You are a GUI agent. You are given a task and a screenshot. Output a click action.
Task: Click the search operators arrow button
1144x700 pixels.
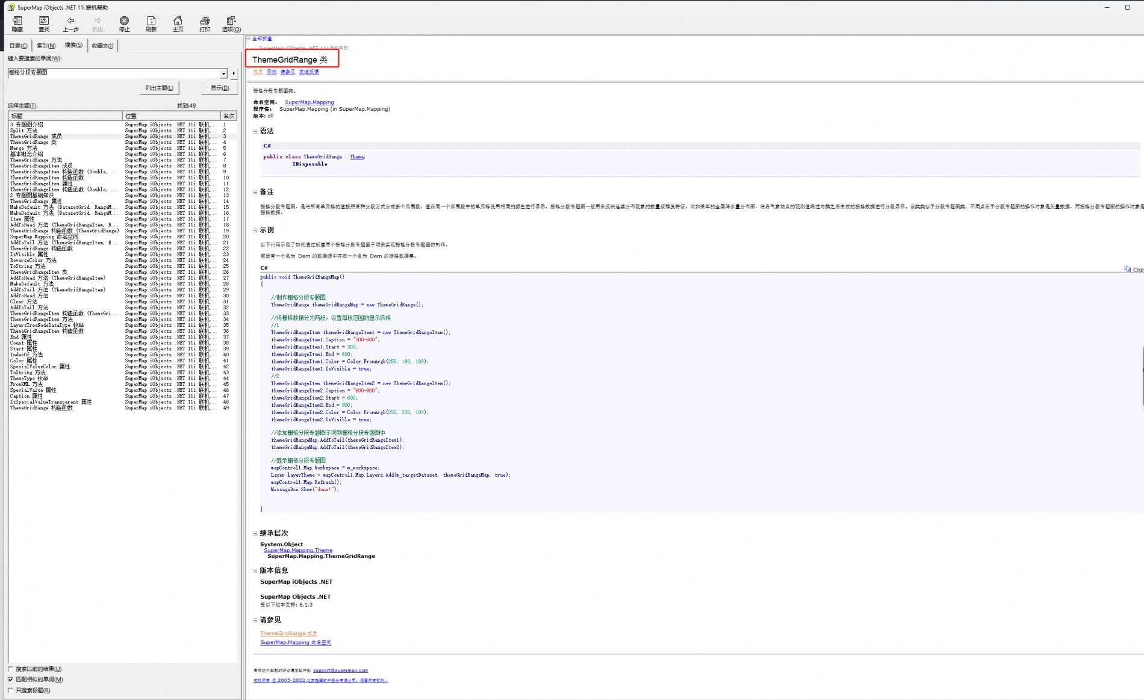(x=234, y=73)
